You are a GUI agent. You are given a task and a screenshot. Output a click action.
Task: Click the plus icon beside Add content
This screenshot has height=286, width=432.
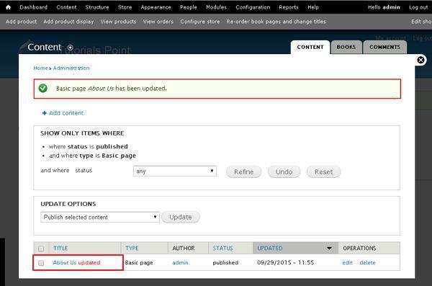[45, 113]
